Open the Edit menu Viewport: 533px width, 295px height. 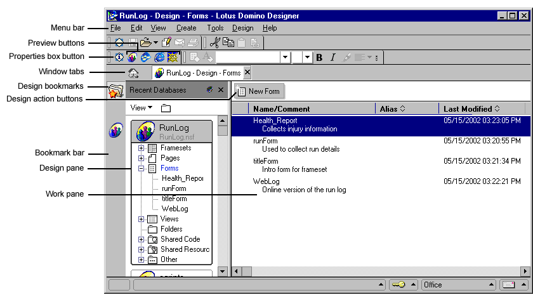point(136,28)
